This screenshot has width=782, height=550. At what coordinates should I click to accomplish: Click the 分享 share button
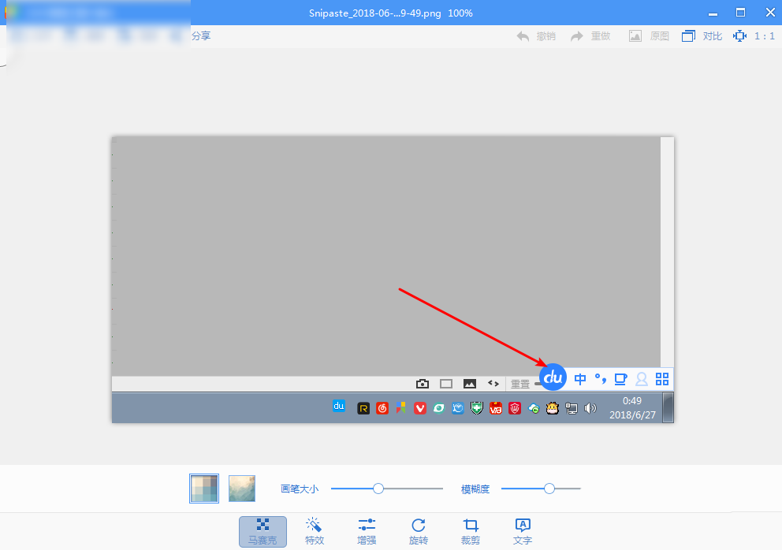[x=201, y=36]
